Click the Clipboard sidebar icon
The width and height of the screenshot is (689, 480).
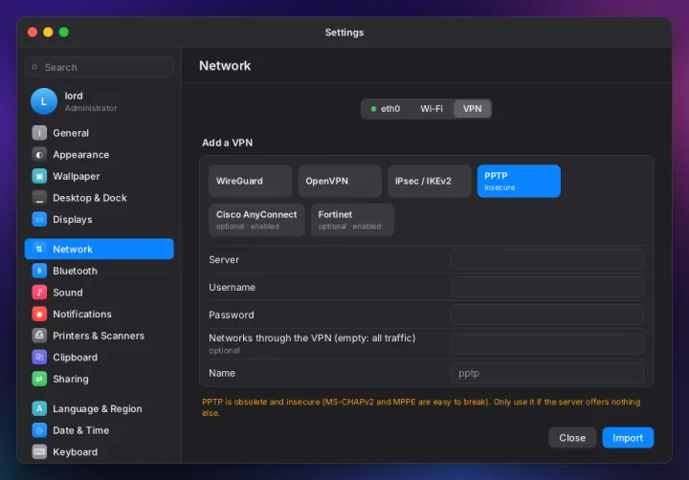point(39,357)
